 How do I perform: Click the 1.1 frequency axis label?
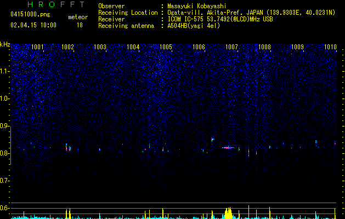(4, 71)
